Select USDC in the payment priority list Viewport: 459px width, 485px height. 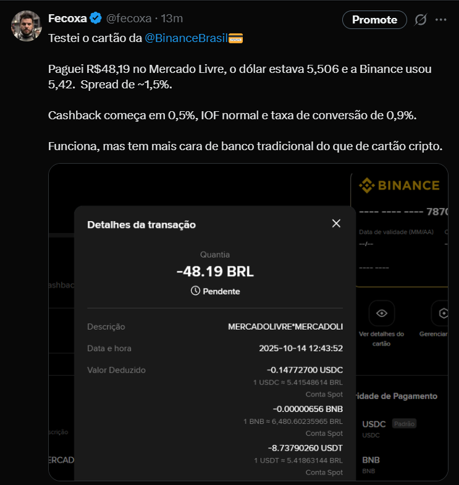pos(374,424)
